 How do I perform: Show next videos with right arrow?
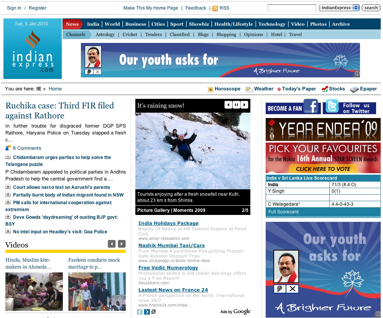tap(122, 244)
